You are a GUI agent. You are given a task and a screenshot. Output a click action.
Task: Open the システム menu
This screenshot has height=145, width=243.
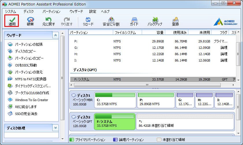[10, 12]
